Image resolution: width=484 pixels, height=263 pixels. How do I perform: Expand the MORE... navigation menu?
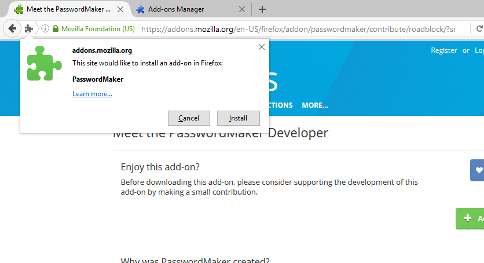pos(315,105)
